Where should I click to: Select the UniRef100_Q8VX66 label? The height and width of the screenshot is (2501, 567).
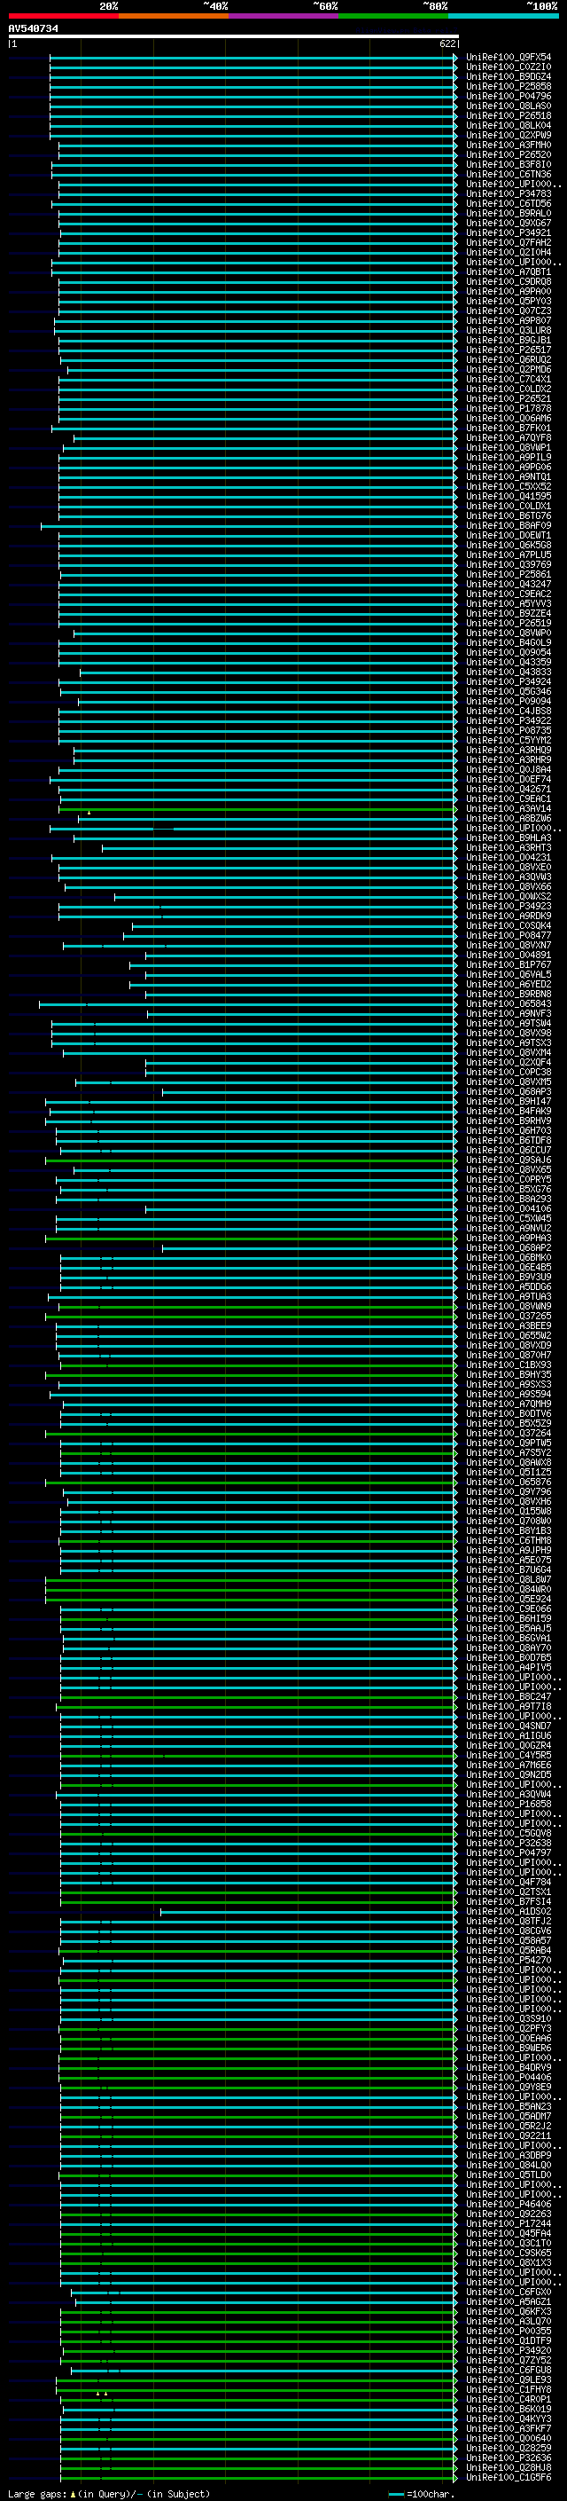(x=508, y=886)
